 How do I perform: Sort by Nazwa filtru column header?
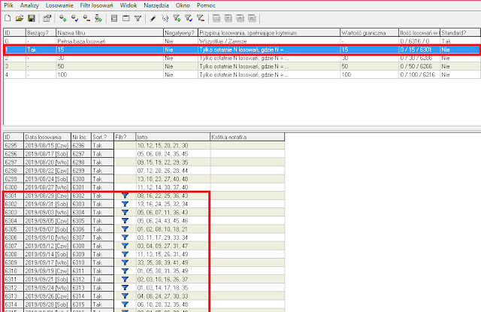(110, 32)
